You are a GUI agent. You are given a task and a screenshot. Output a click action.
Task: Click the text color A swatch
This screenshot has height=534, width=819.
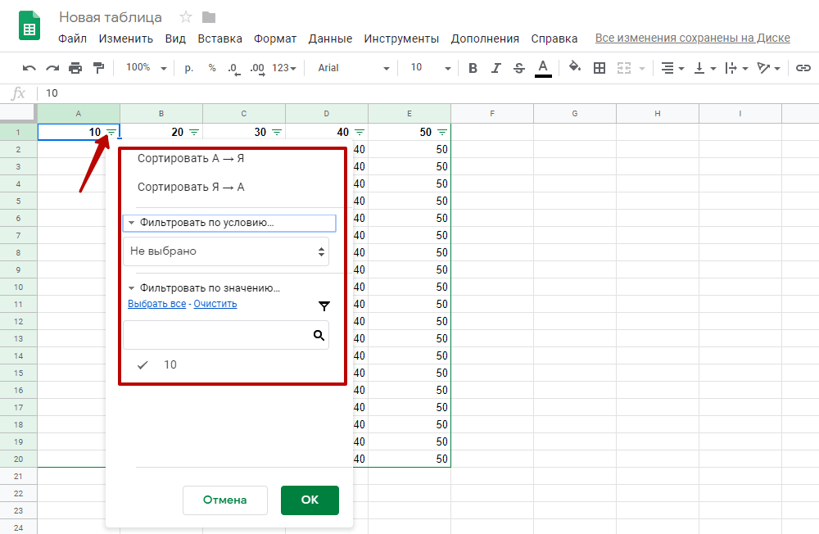coord(542,68)
